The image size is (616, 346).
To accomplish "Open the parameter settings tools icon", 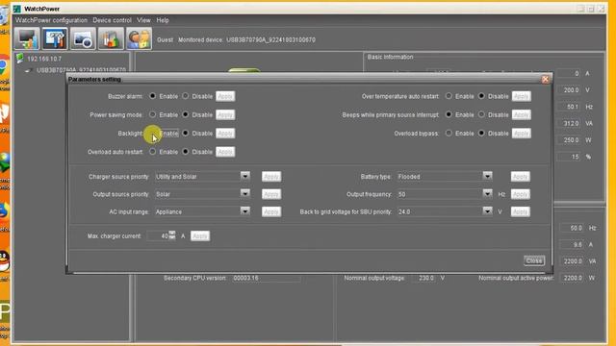I will (55, 38).
